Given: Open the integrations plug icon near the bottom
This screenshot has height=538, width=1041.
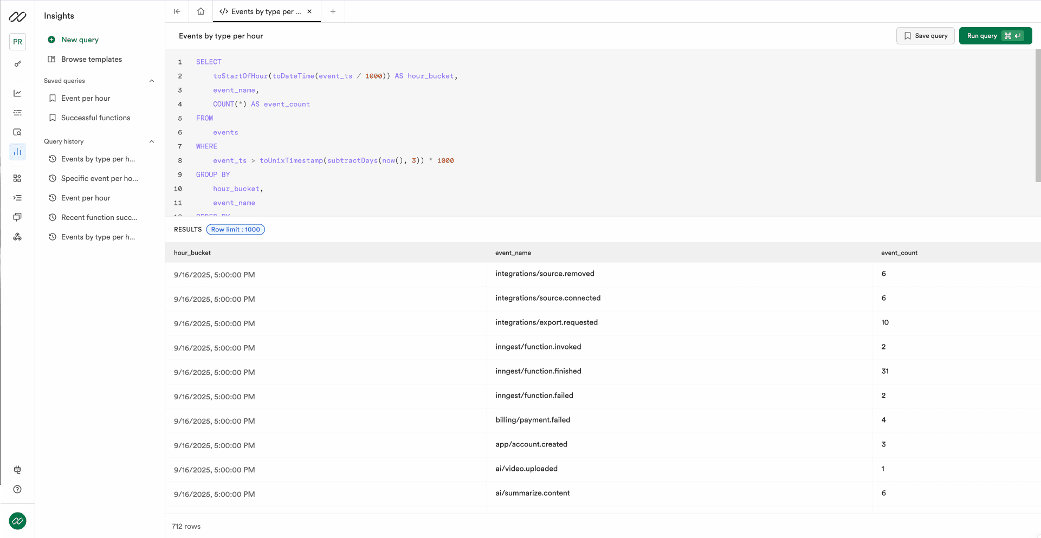Looking at the screenshot, I should [17, 470].
